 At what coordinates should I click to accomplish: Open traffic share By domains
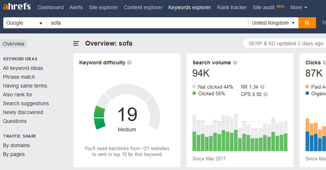click(16, 145)
